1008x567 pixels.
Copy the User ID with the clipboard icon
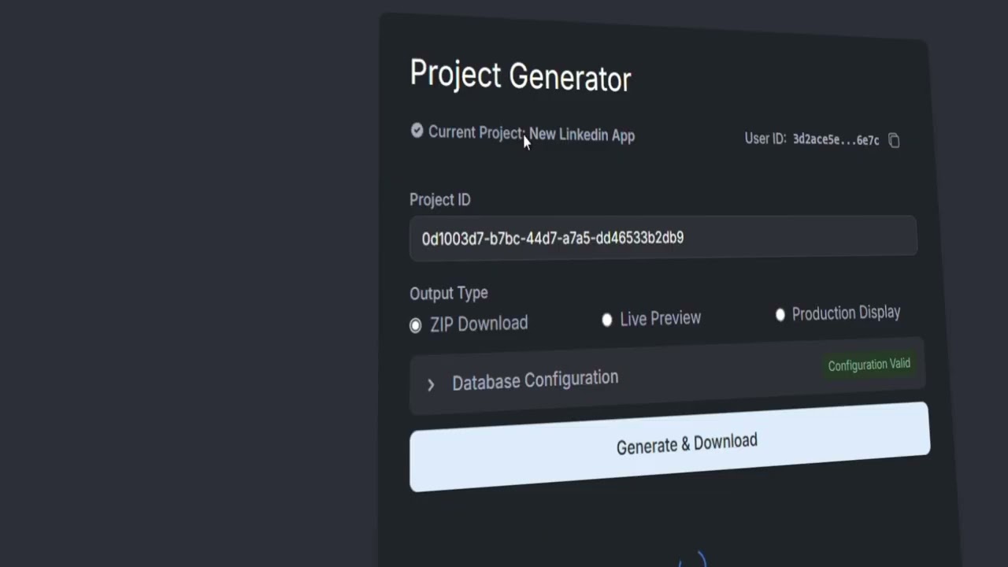coord(894,140)
